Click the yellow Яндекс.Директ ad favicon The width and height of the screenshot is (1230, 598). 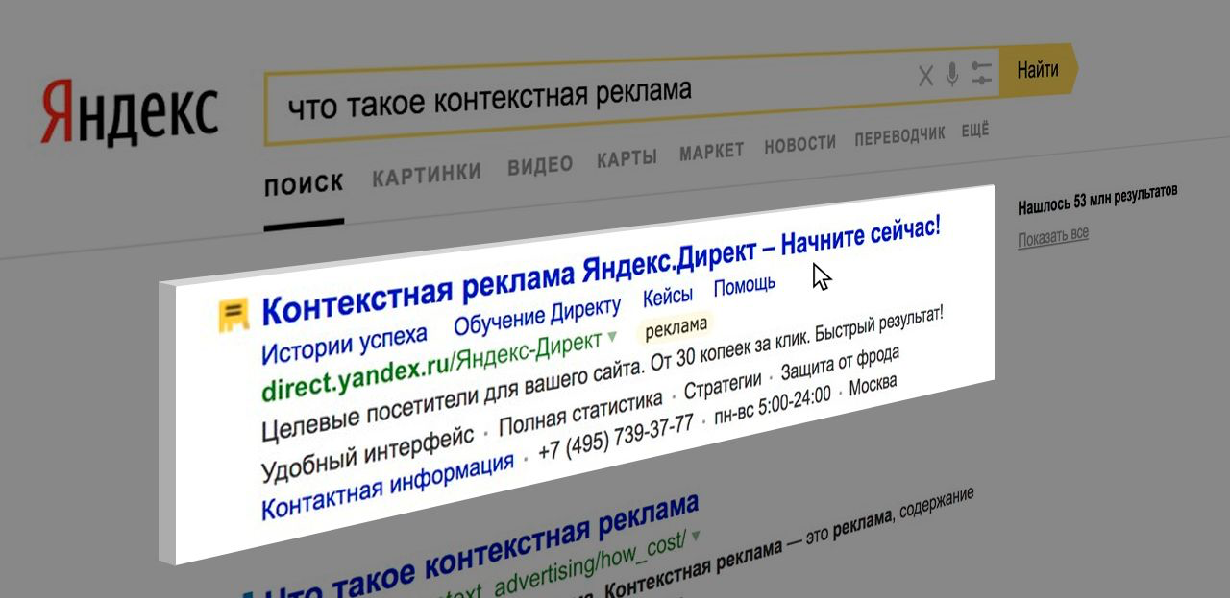[234, 316]
